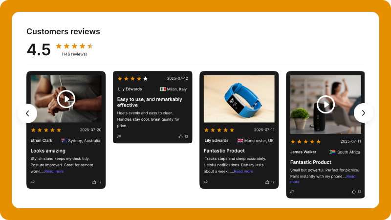Share Lily Edwards' Milan review
Screen dimensions: 391x220
[x=119, y=136]
